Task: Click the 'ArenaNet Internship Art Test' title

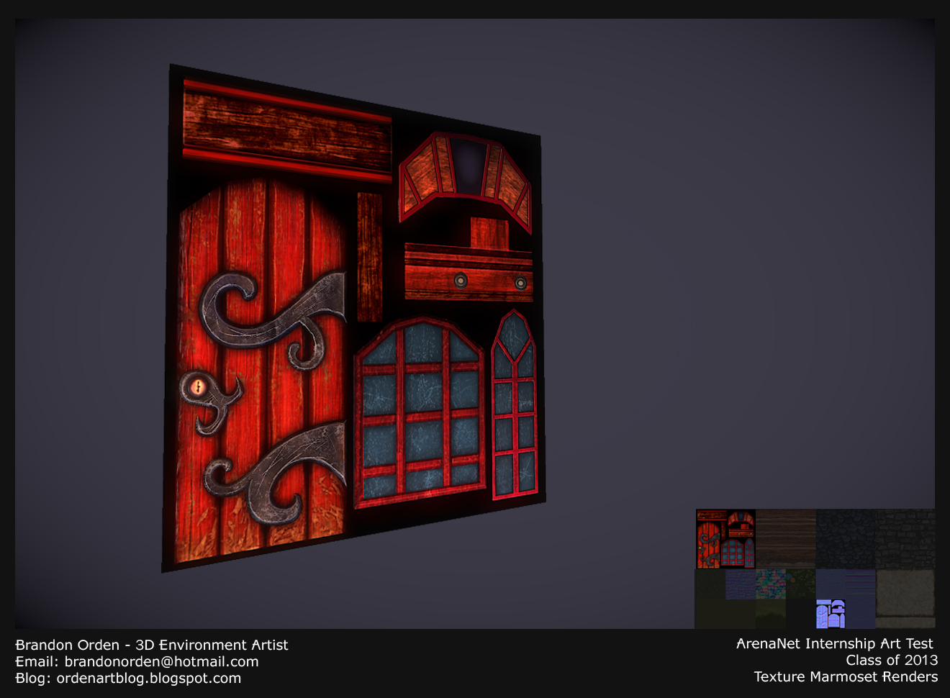Action: [835, 643]
